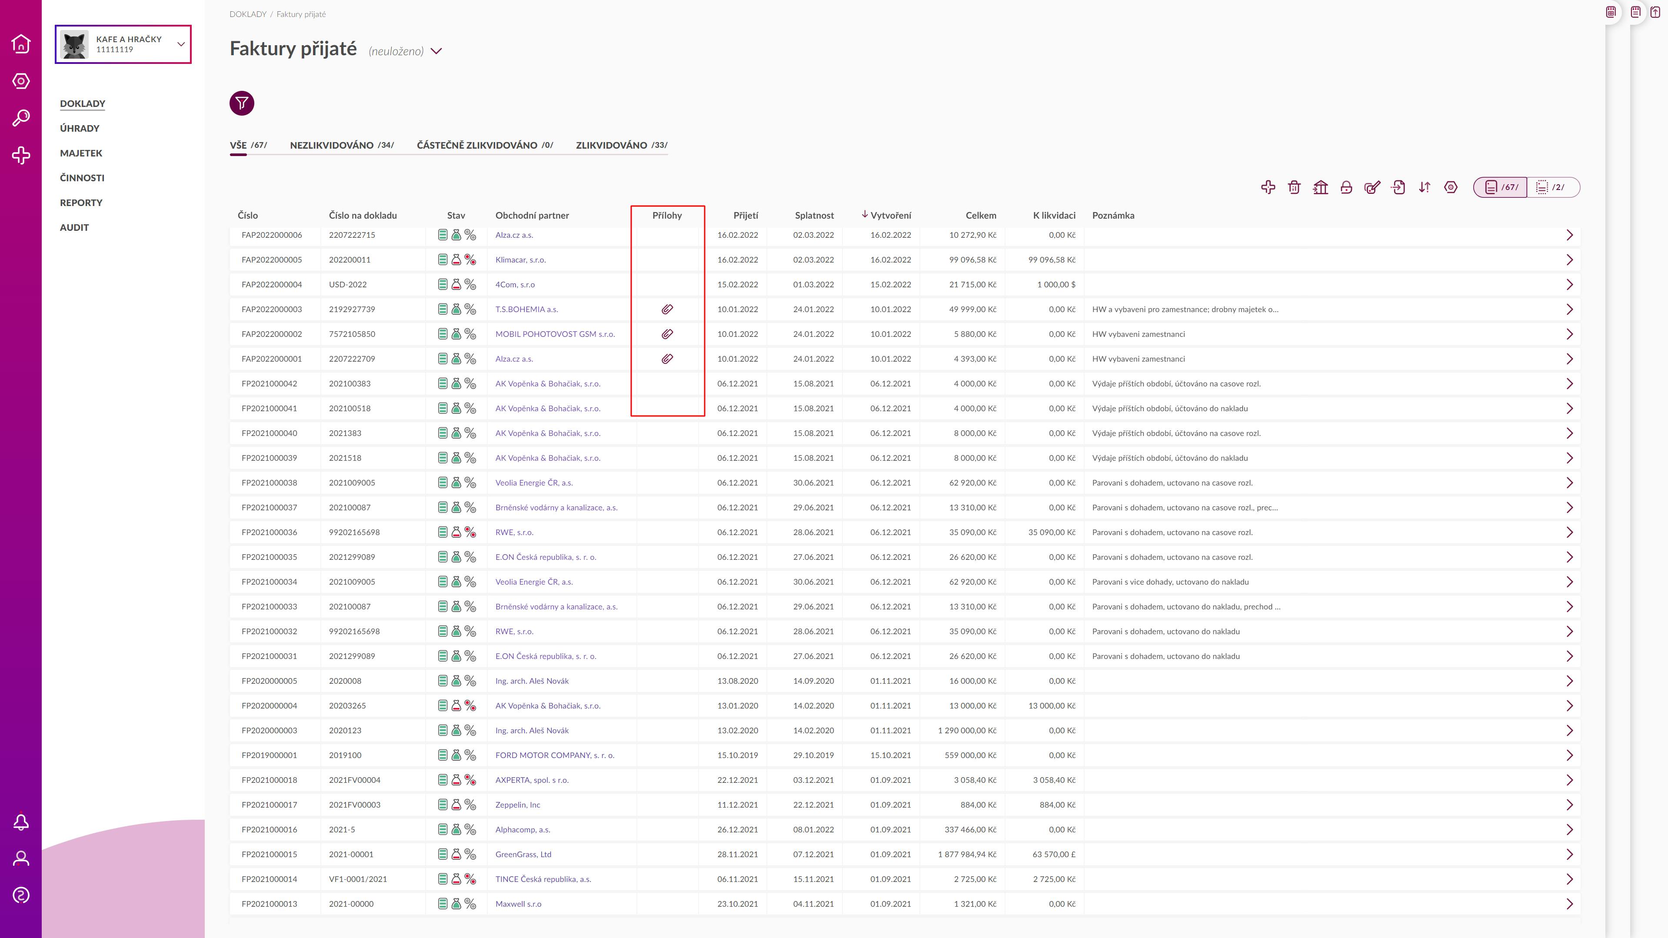Open the filter funnel button
Screen dimensions: 1668x938
(242, 103)
